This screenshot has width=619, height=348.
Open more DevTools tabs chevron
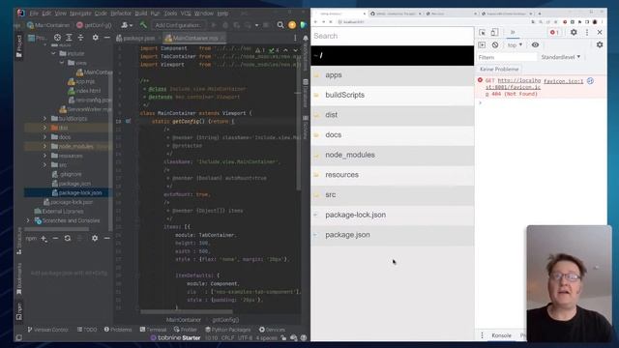(x=513, y=32)
